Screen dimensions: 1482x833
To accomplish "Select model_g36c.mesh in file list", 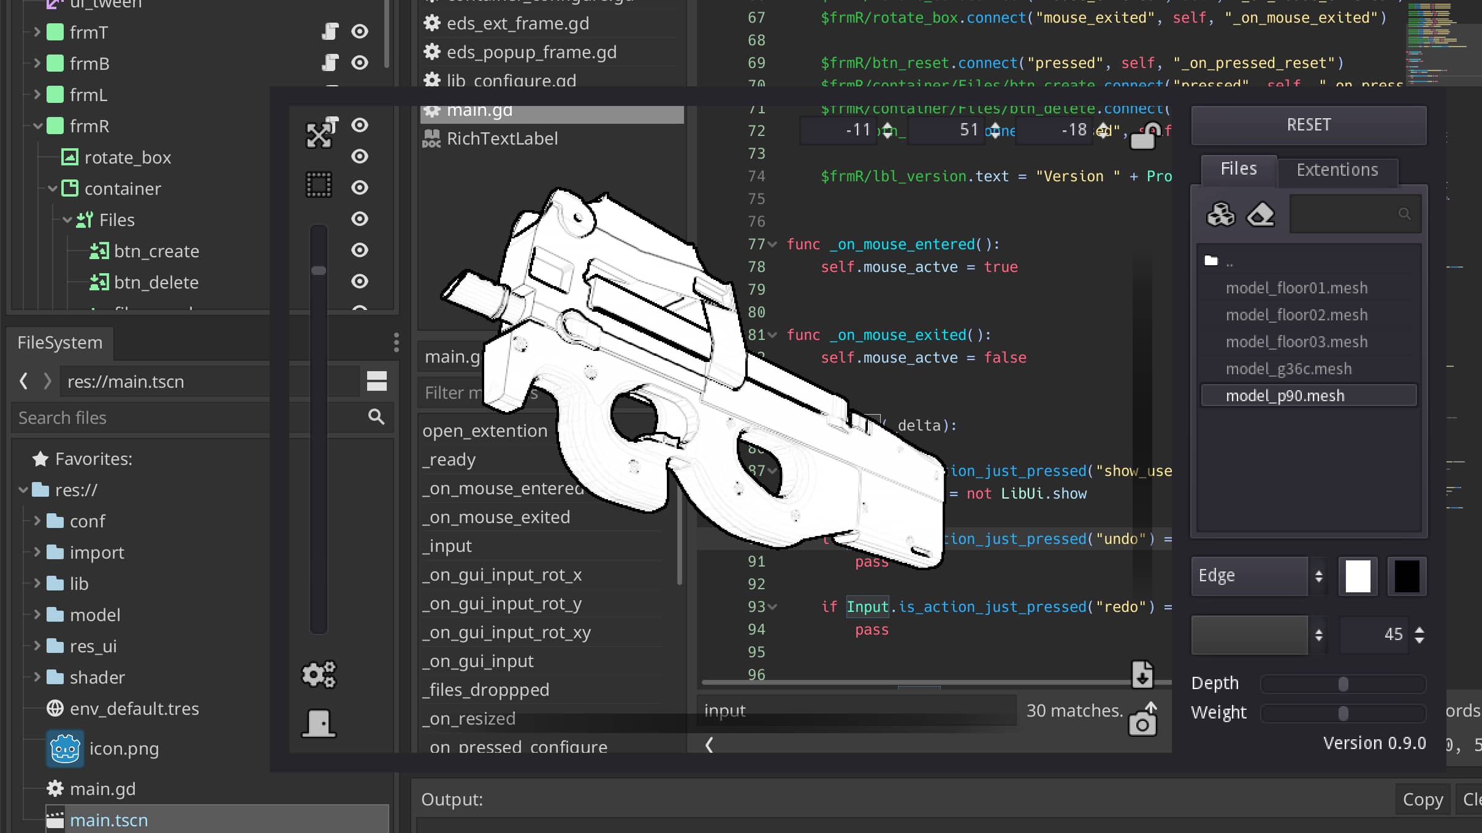I will tap(1288, 369).
